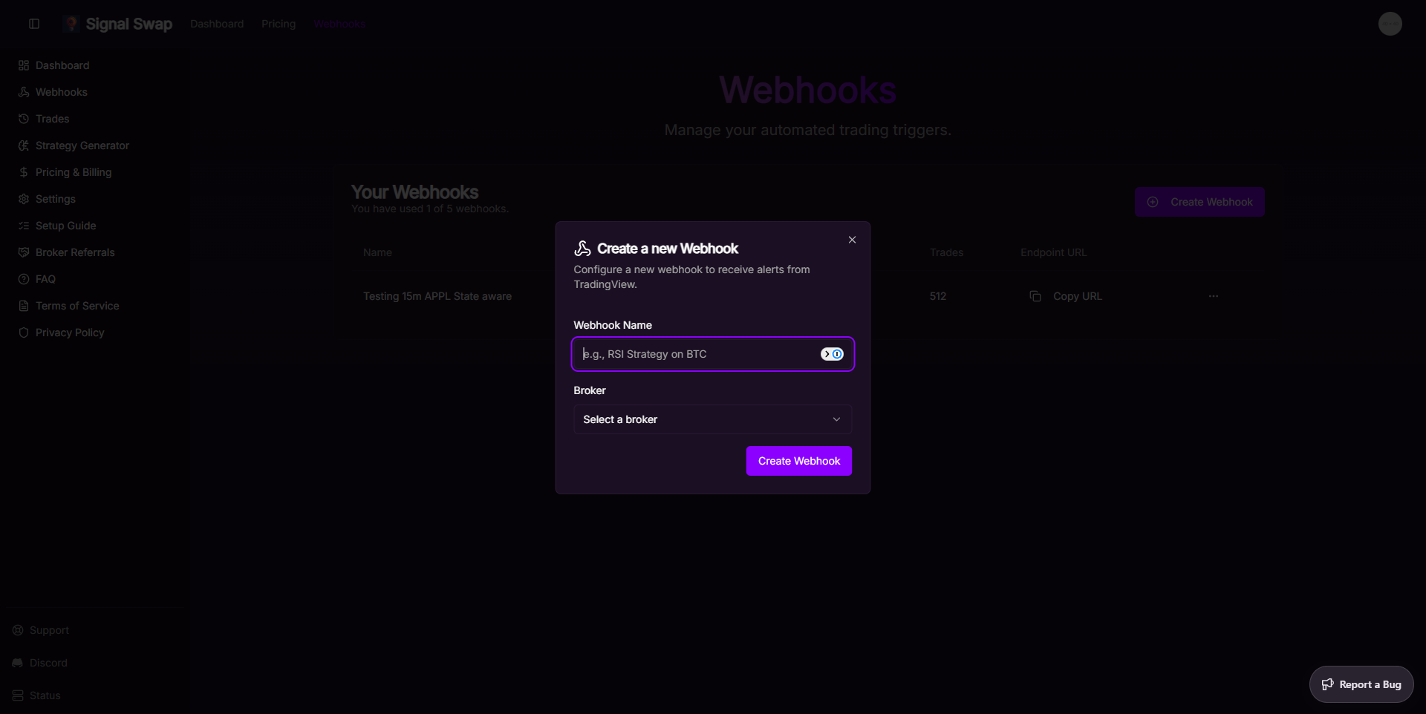The width and height of the screenshot is (1426, 714).
Task: Open the Terms of Service page
Action: click(x=77, y=305)
